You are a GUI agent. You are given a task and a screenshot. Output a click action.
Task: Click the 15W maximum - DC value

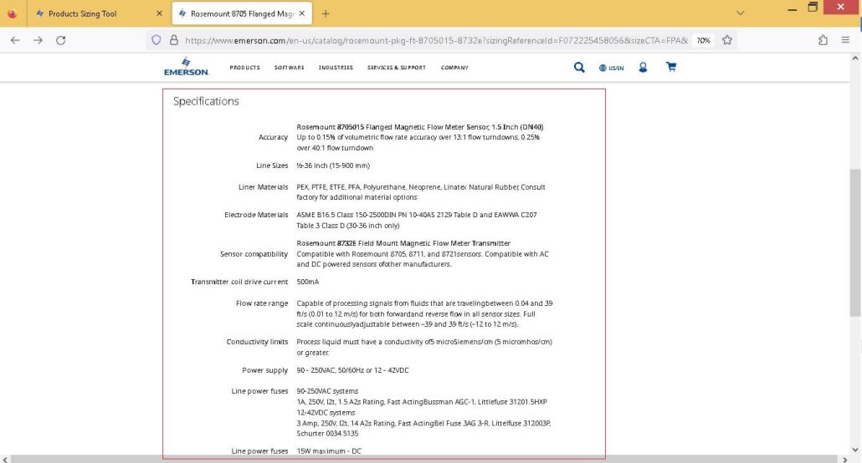(329, 451)
